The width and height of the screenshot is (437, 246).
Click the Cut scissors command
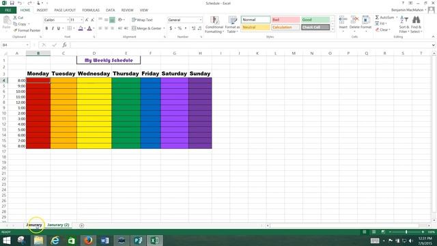18,18
